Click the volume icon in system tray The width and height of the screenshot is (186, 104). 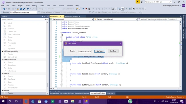click(x=163, y=101)
